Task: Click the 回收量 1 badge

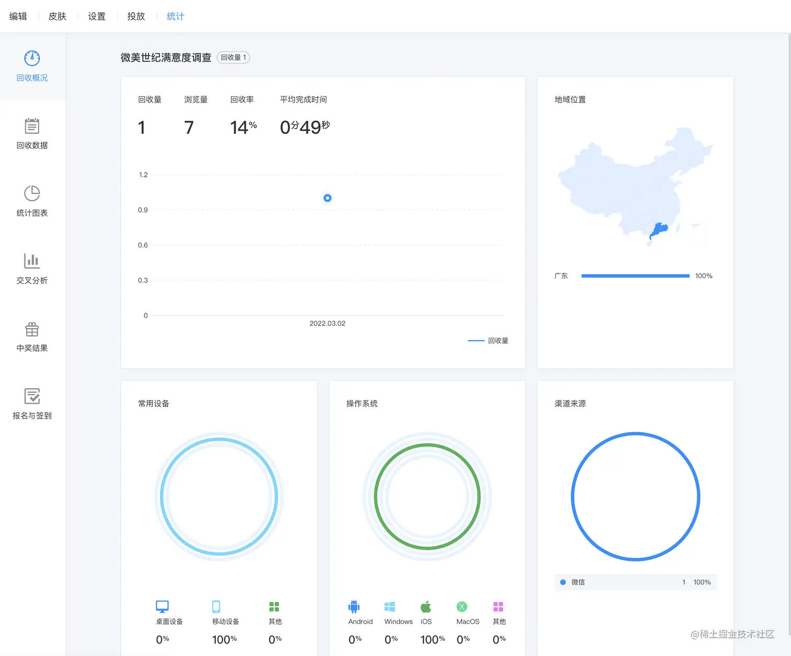Action: pos(233,58)
